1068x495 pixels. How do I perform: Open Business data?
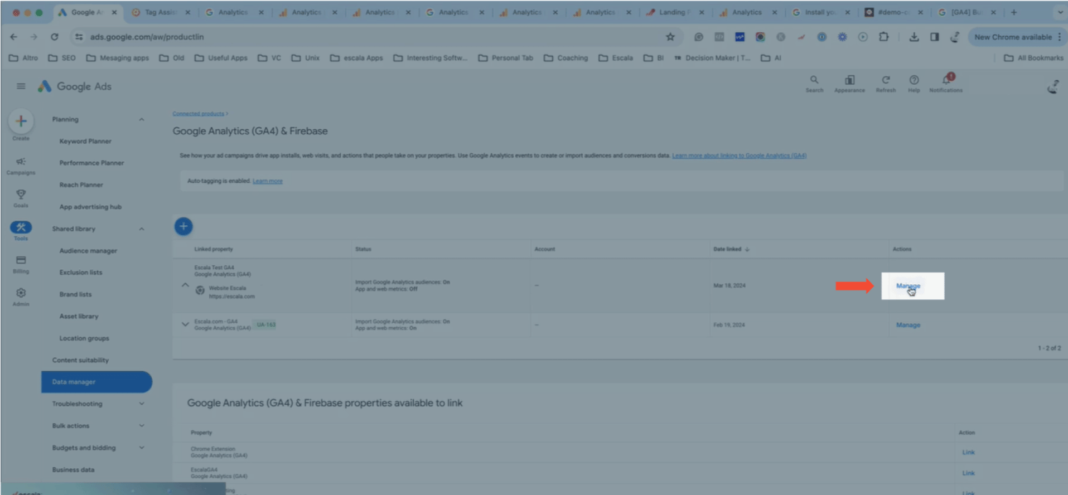(73, 469)
